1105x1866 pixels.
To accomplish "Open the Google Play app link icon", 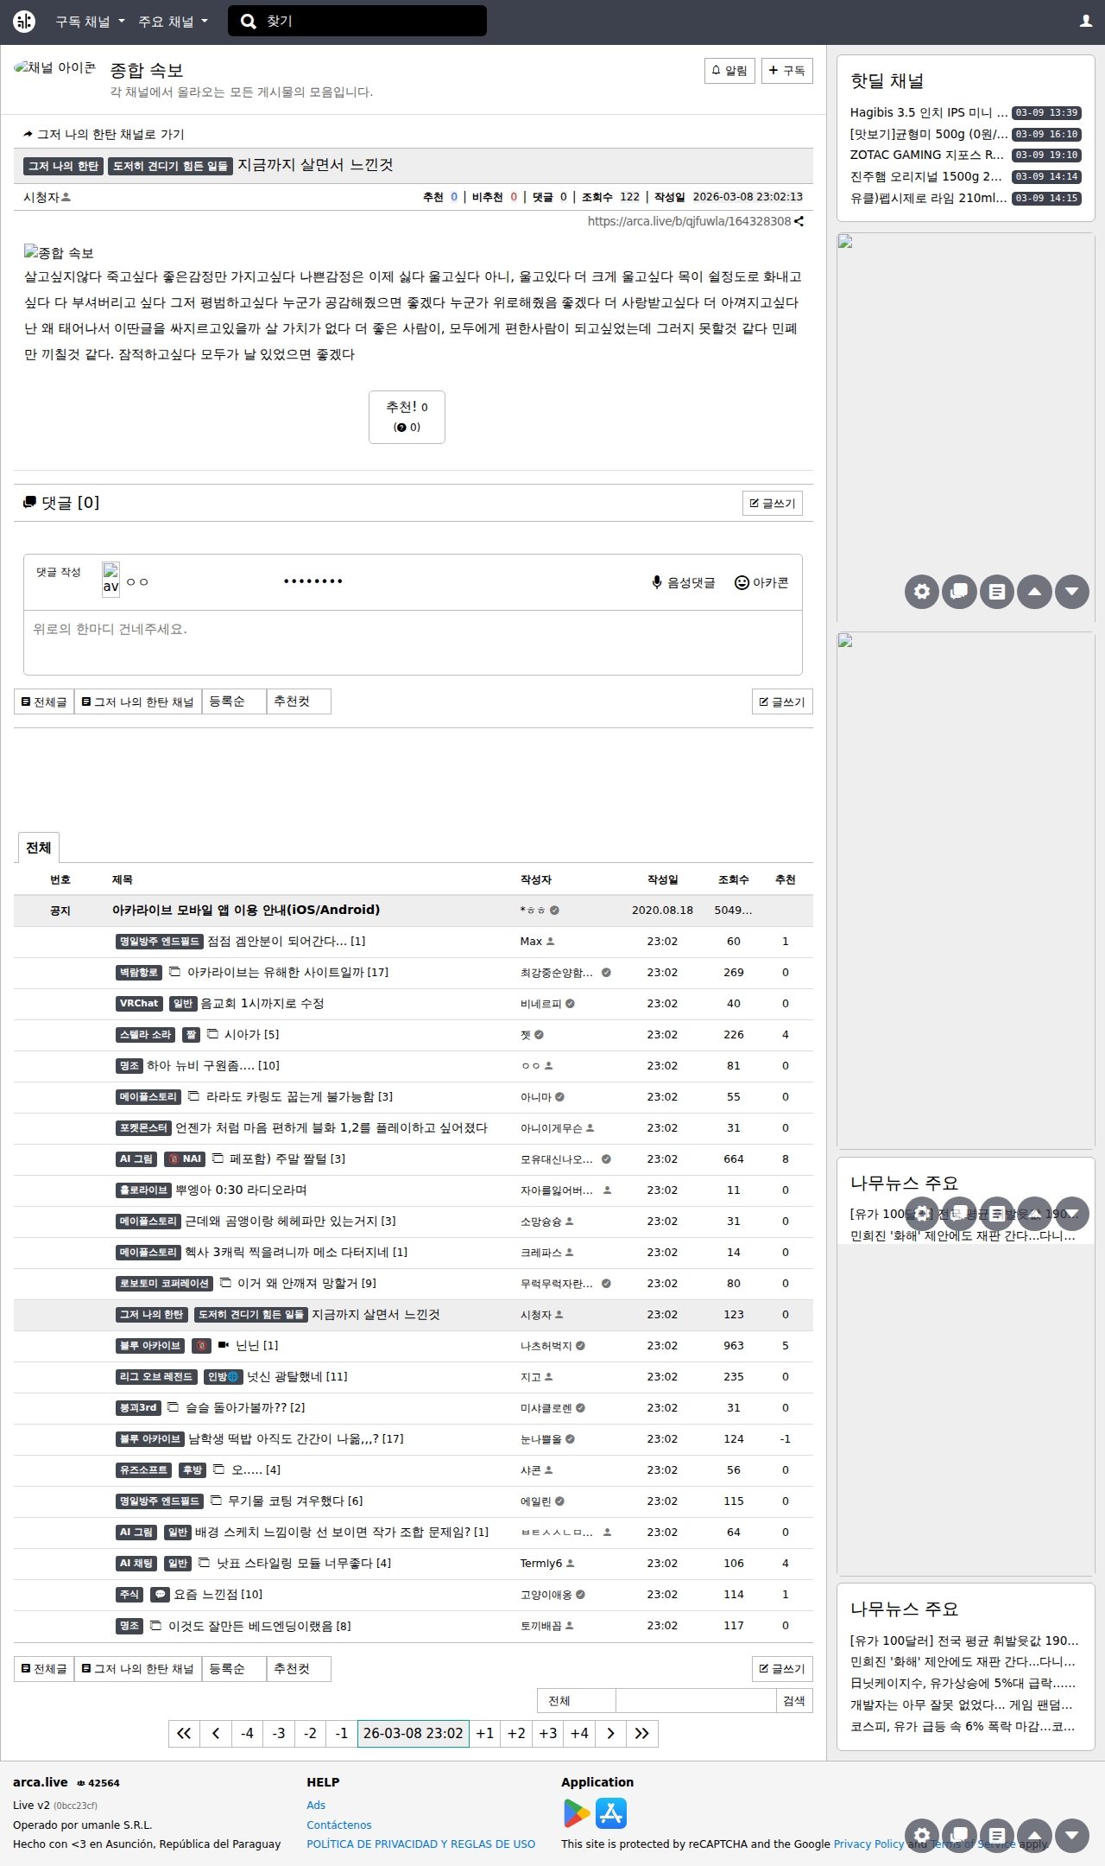I will 577,1812.
